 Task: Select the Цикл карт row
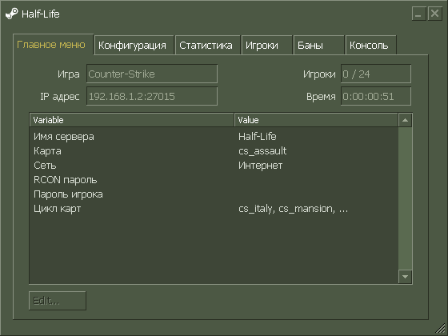click(214, 209)
